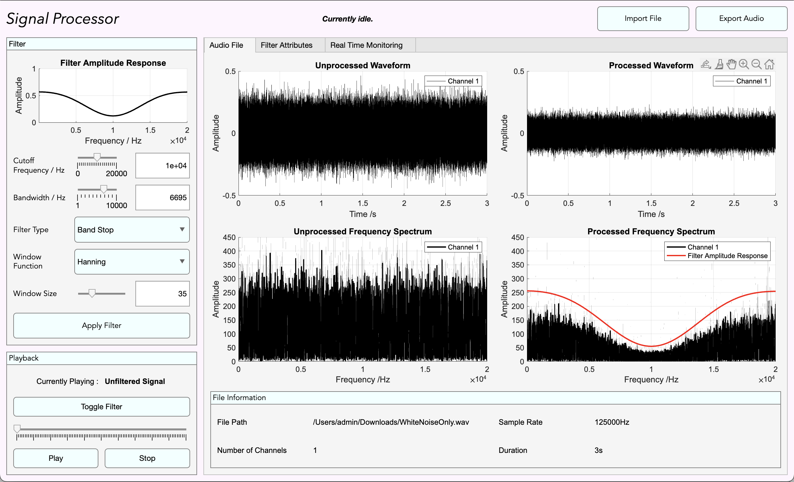Export the Processed Waveform plot
794x482 pixels.
[706, 64]
